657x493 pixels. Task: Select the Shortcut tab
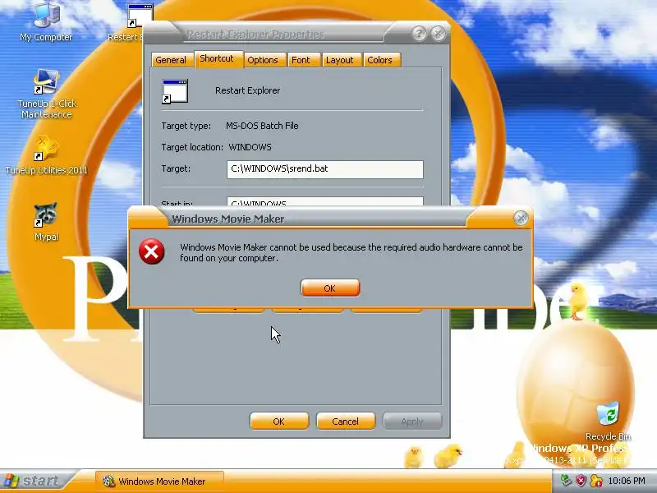[x=217, y=58]
